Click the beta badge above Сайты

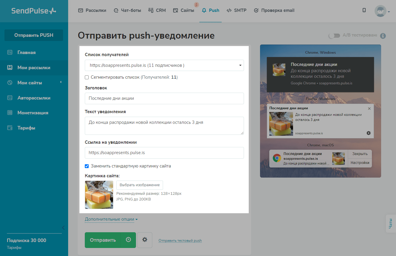196,4
